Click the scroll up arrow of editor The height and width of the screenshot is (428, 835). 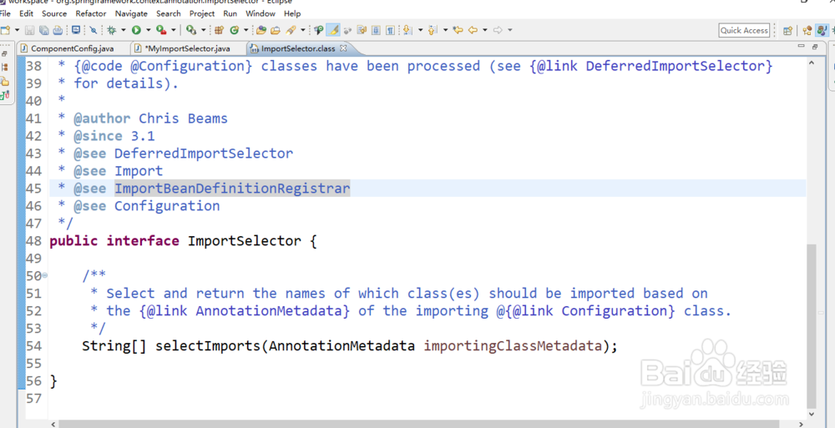811,63
